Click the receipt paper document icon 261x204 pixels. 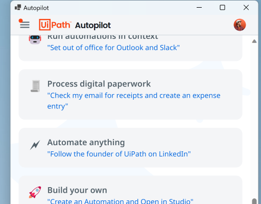pos(35,86)
